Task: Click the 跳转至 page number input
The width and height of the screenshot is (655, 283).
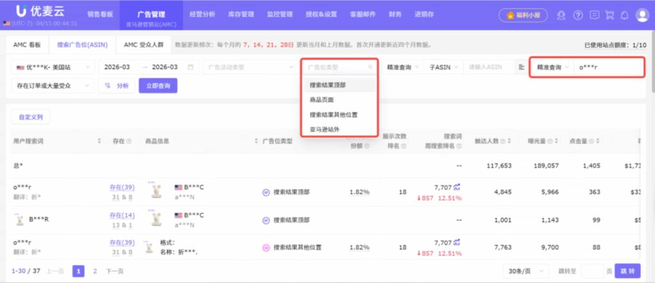Action: tap(592, 272)
